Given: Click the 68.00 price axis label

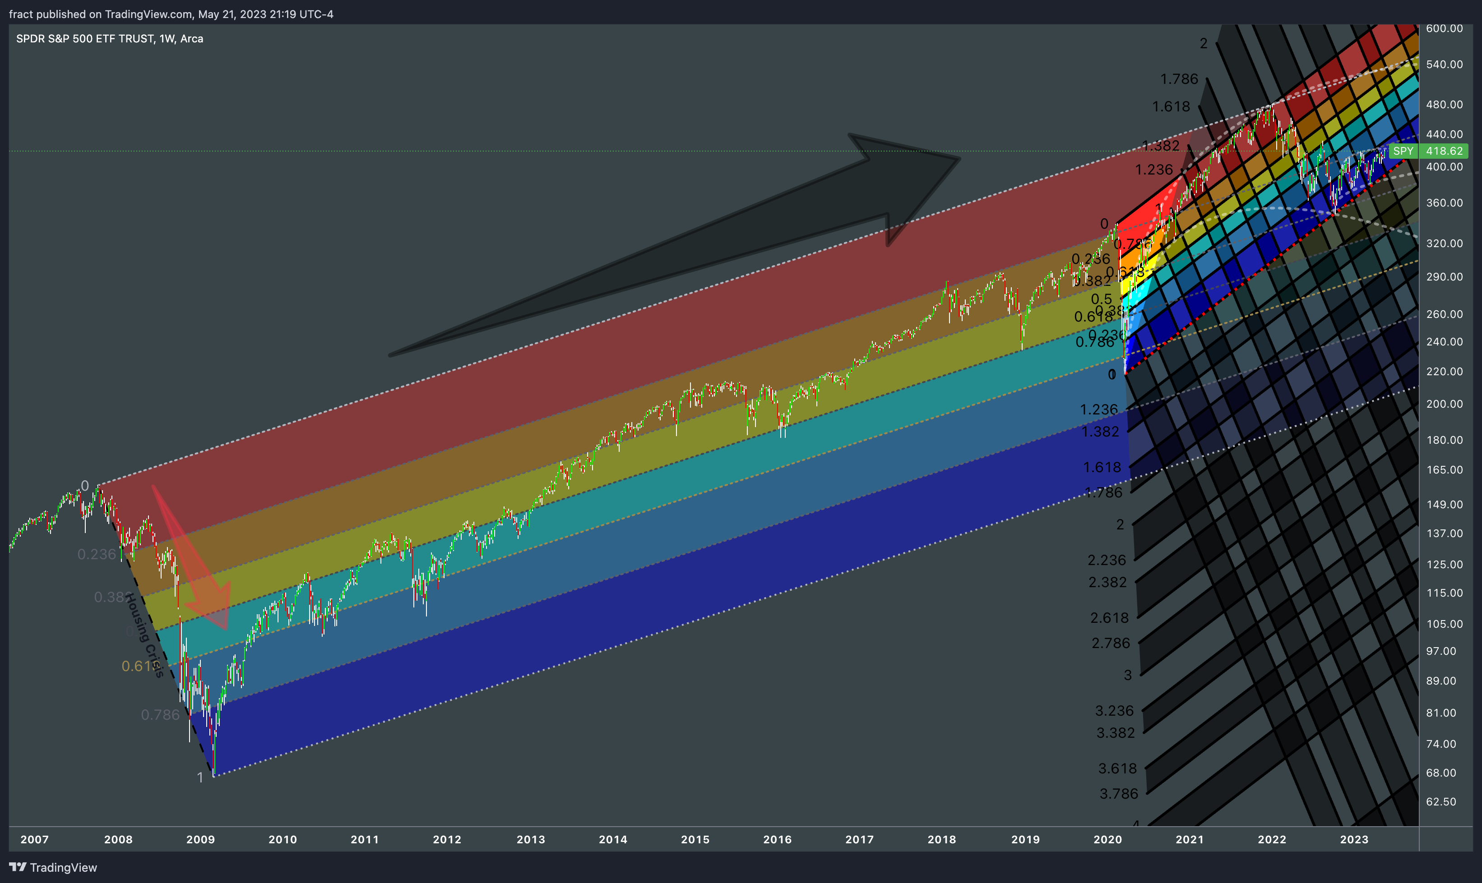Looking at the screenshot, I should [1441, 773].
